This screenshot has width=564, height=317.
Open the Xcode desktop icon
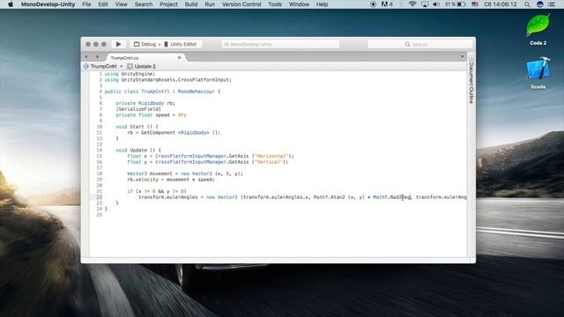pos(538,72)
